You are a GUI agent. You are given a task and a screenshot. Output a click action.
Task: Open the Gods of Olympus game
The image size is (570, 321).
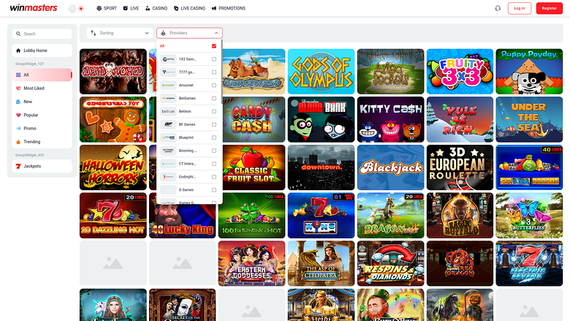click(321, 72)
